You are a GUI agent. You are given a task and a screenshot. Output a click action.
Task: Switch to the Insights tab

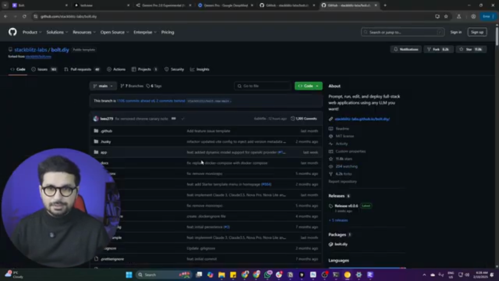(x=200, y=69)
